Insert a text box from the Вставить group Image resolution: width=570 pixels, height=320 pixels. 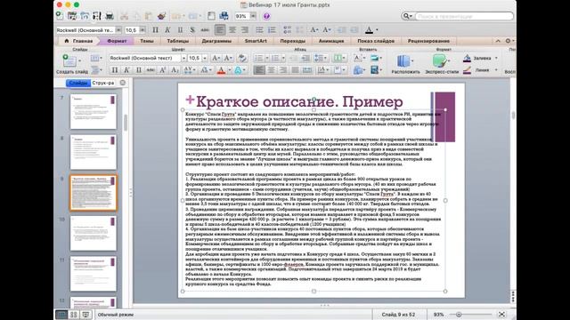(x=357, y=58)
